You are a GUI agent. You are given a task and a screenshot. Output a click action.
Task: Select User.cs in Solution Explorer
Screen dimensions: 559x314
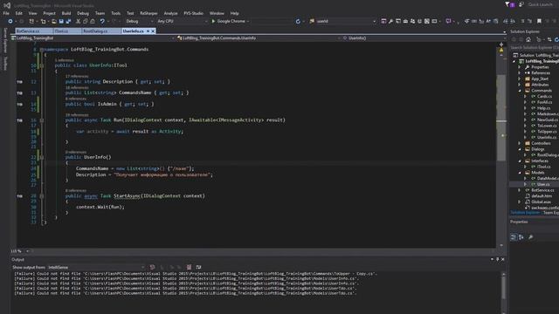coord(543,184)
